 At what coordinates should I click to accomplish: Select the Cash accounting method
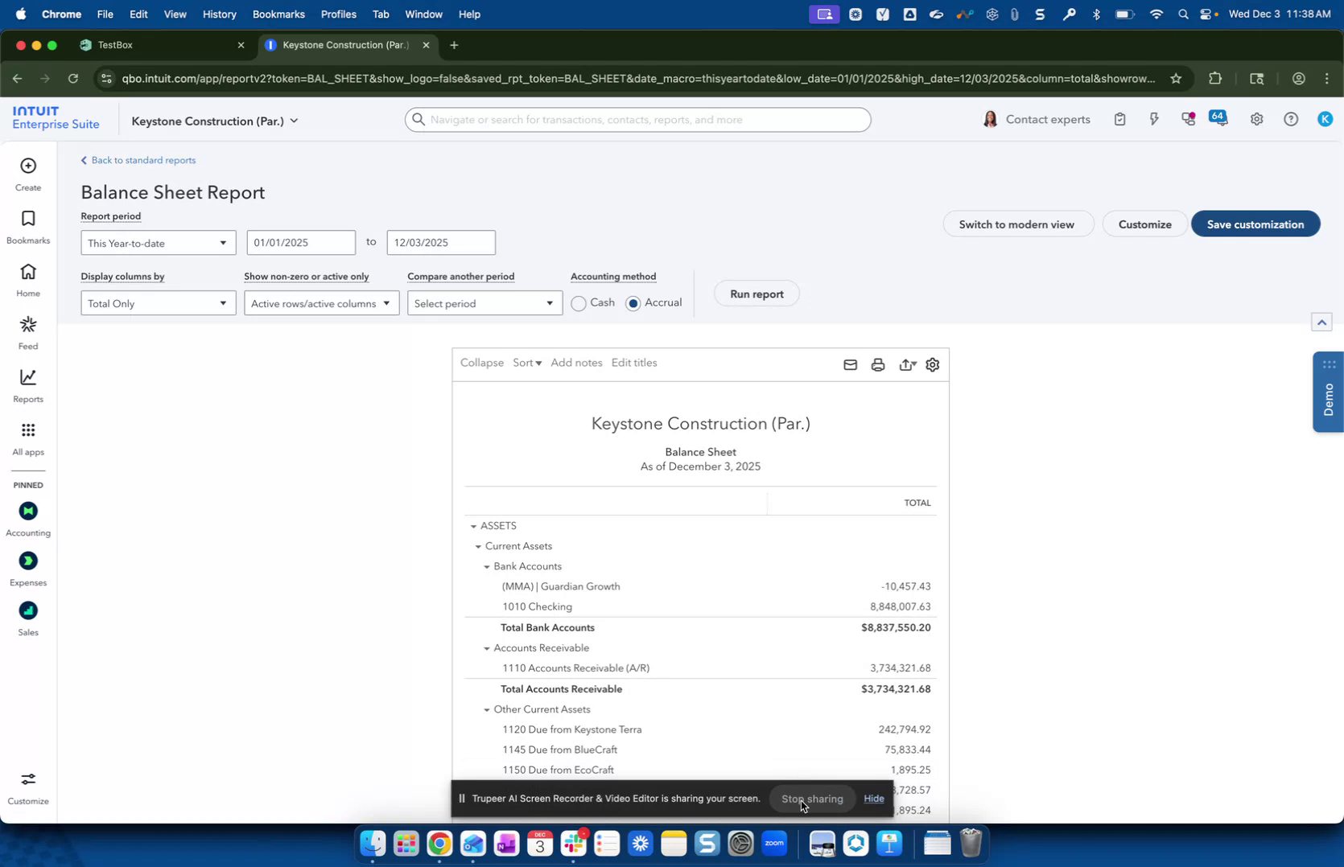[x=578, y=303]
